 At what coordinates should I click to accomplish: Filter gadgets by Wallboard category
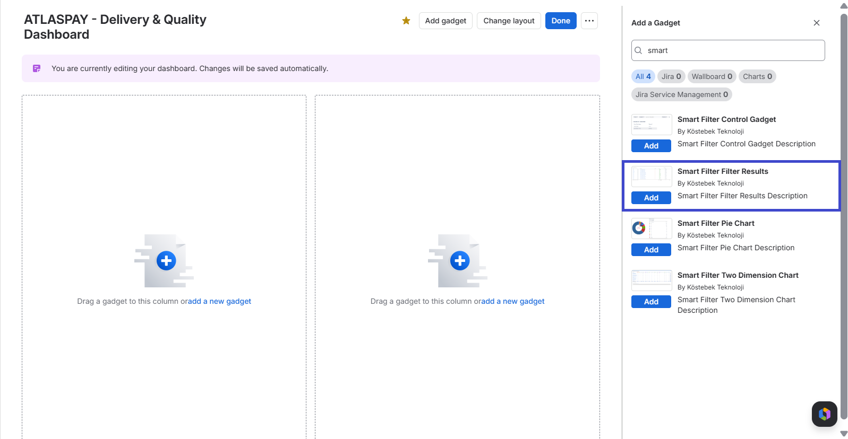712,76
